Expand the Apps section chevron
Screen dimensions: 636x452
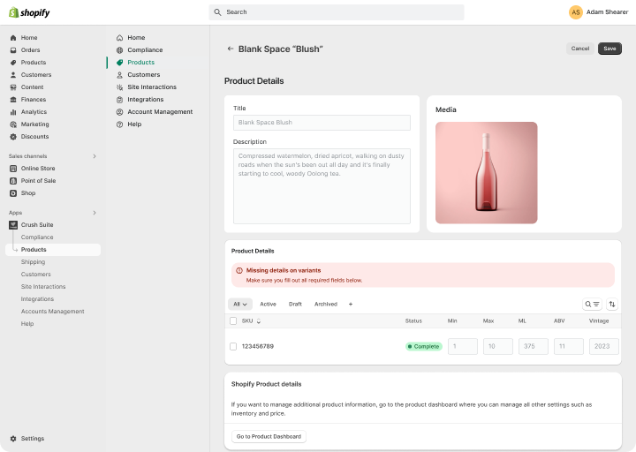(95, 213)
